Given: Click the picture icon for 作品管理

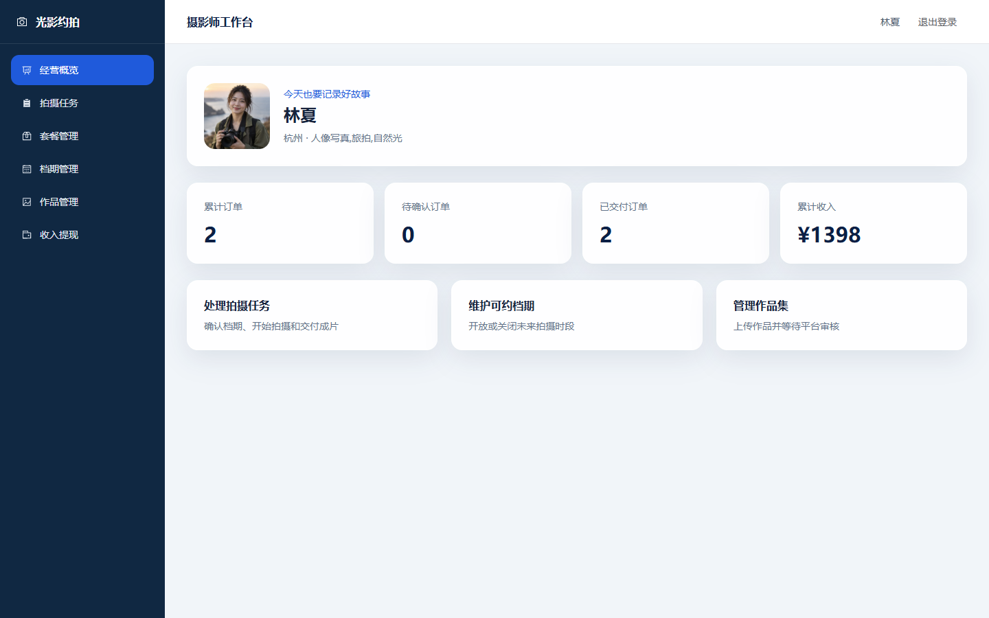Looking at the screenshot, I should click(x=27, y=202).
